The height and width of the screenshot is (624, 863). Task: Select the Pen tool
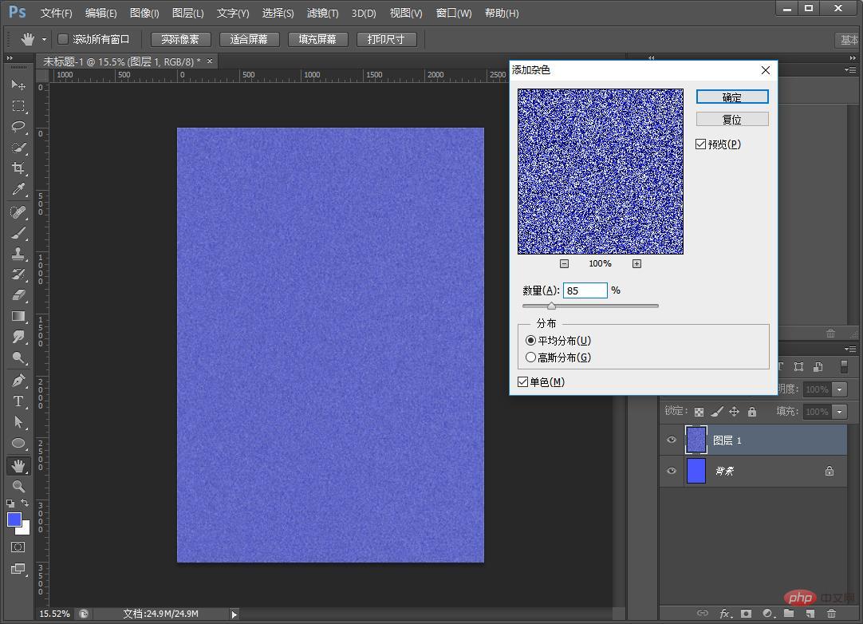click(18, 381)
